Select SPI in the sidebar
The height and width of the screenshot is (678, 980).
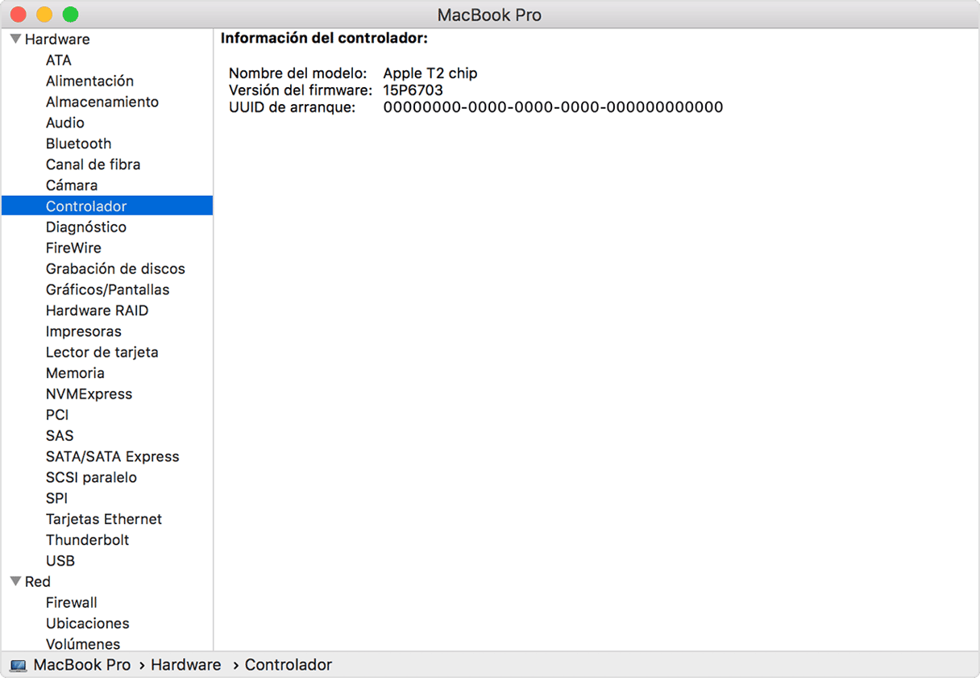click(56, 498)
